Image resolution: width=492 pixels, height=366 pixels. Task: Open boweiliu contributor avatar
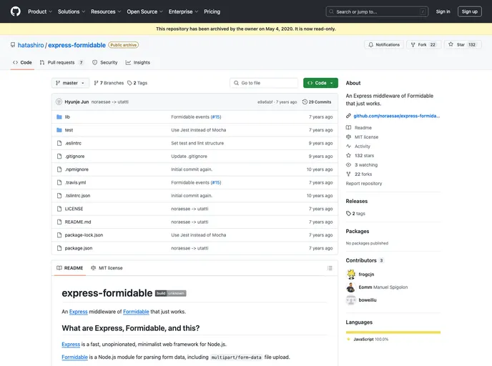(351, 300)
